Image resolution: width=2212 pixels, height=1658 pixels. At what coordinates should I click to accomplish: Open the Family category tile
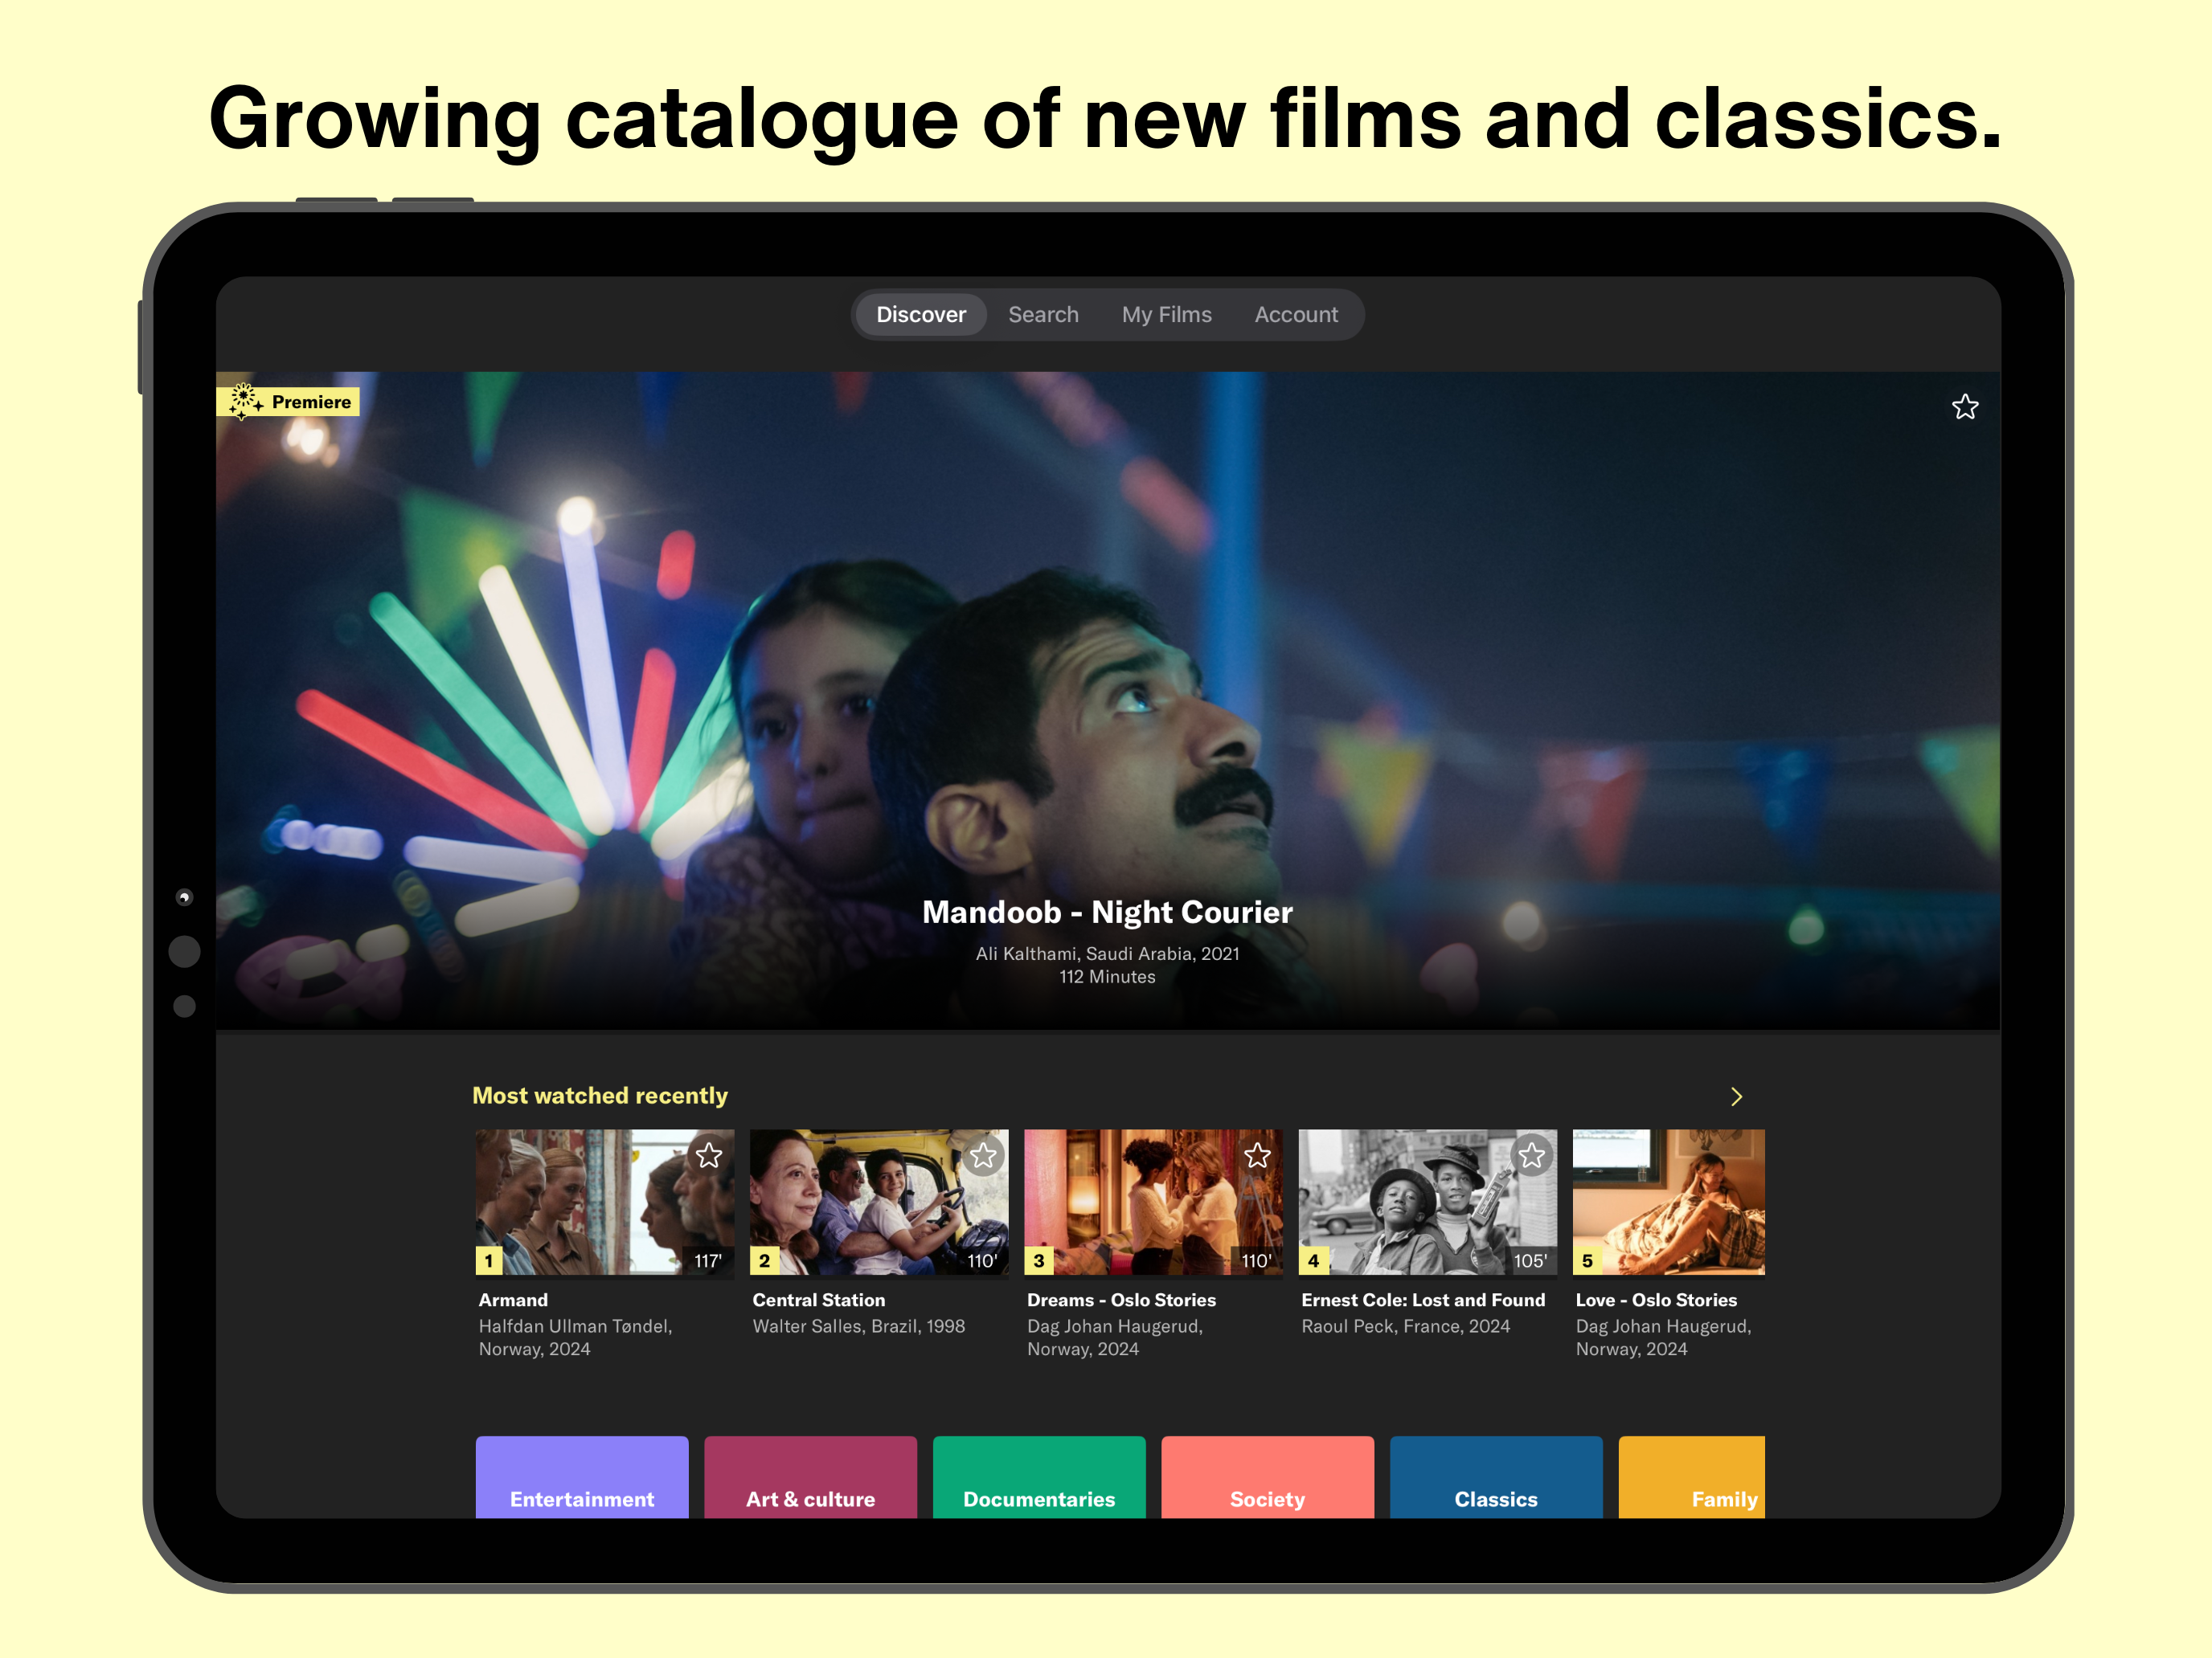(1693, 1478)
